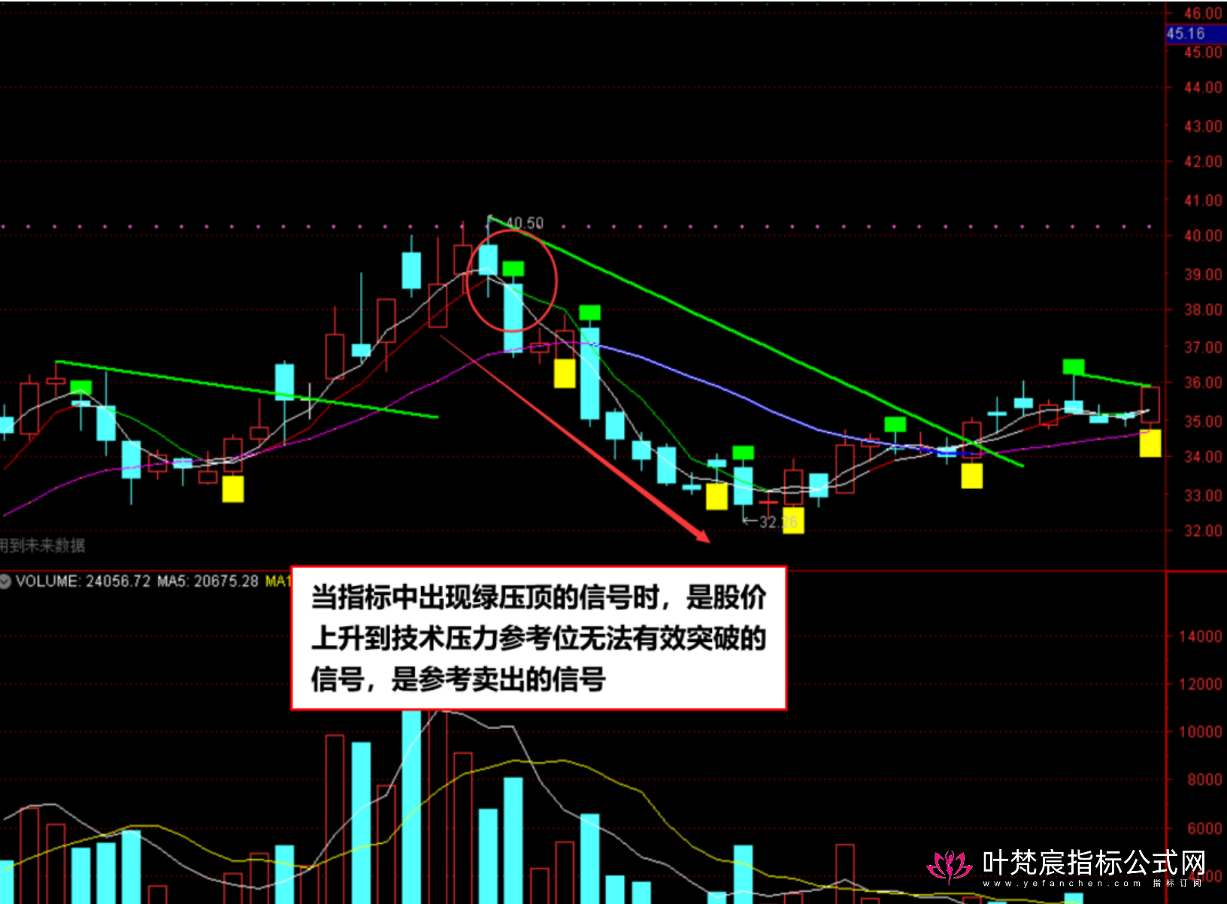Click the green signal marker inside red circle

click(514, 268)
